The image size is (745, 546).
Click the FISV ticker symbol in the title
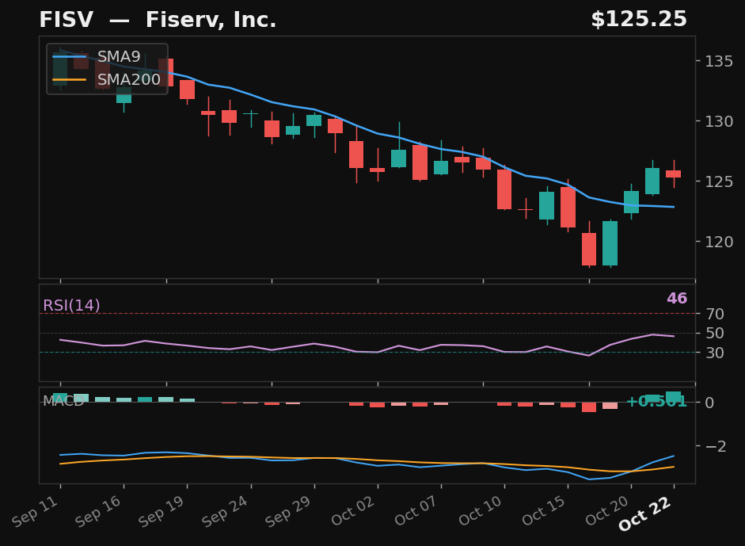[x=66, y=20]
